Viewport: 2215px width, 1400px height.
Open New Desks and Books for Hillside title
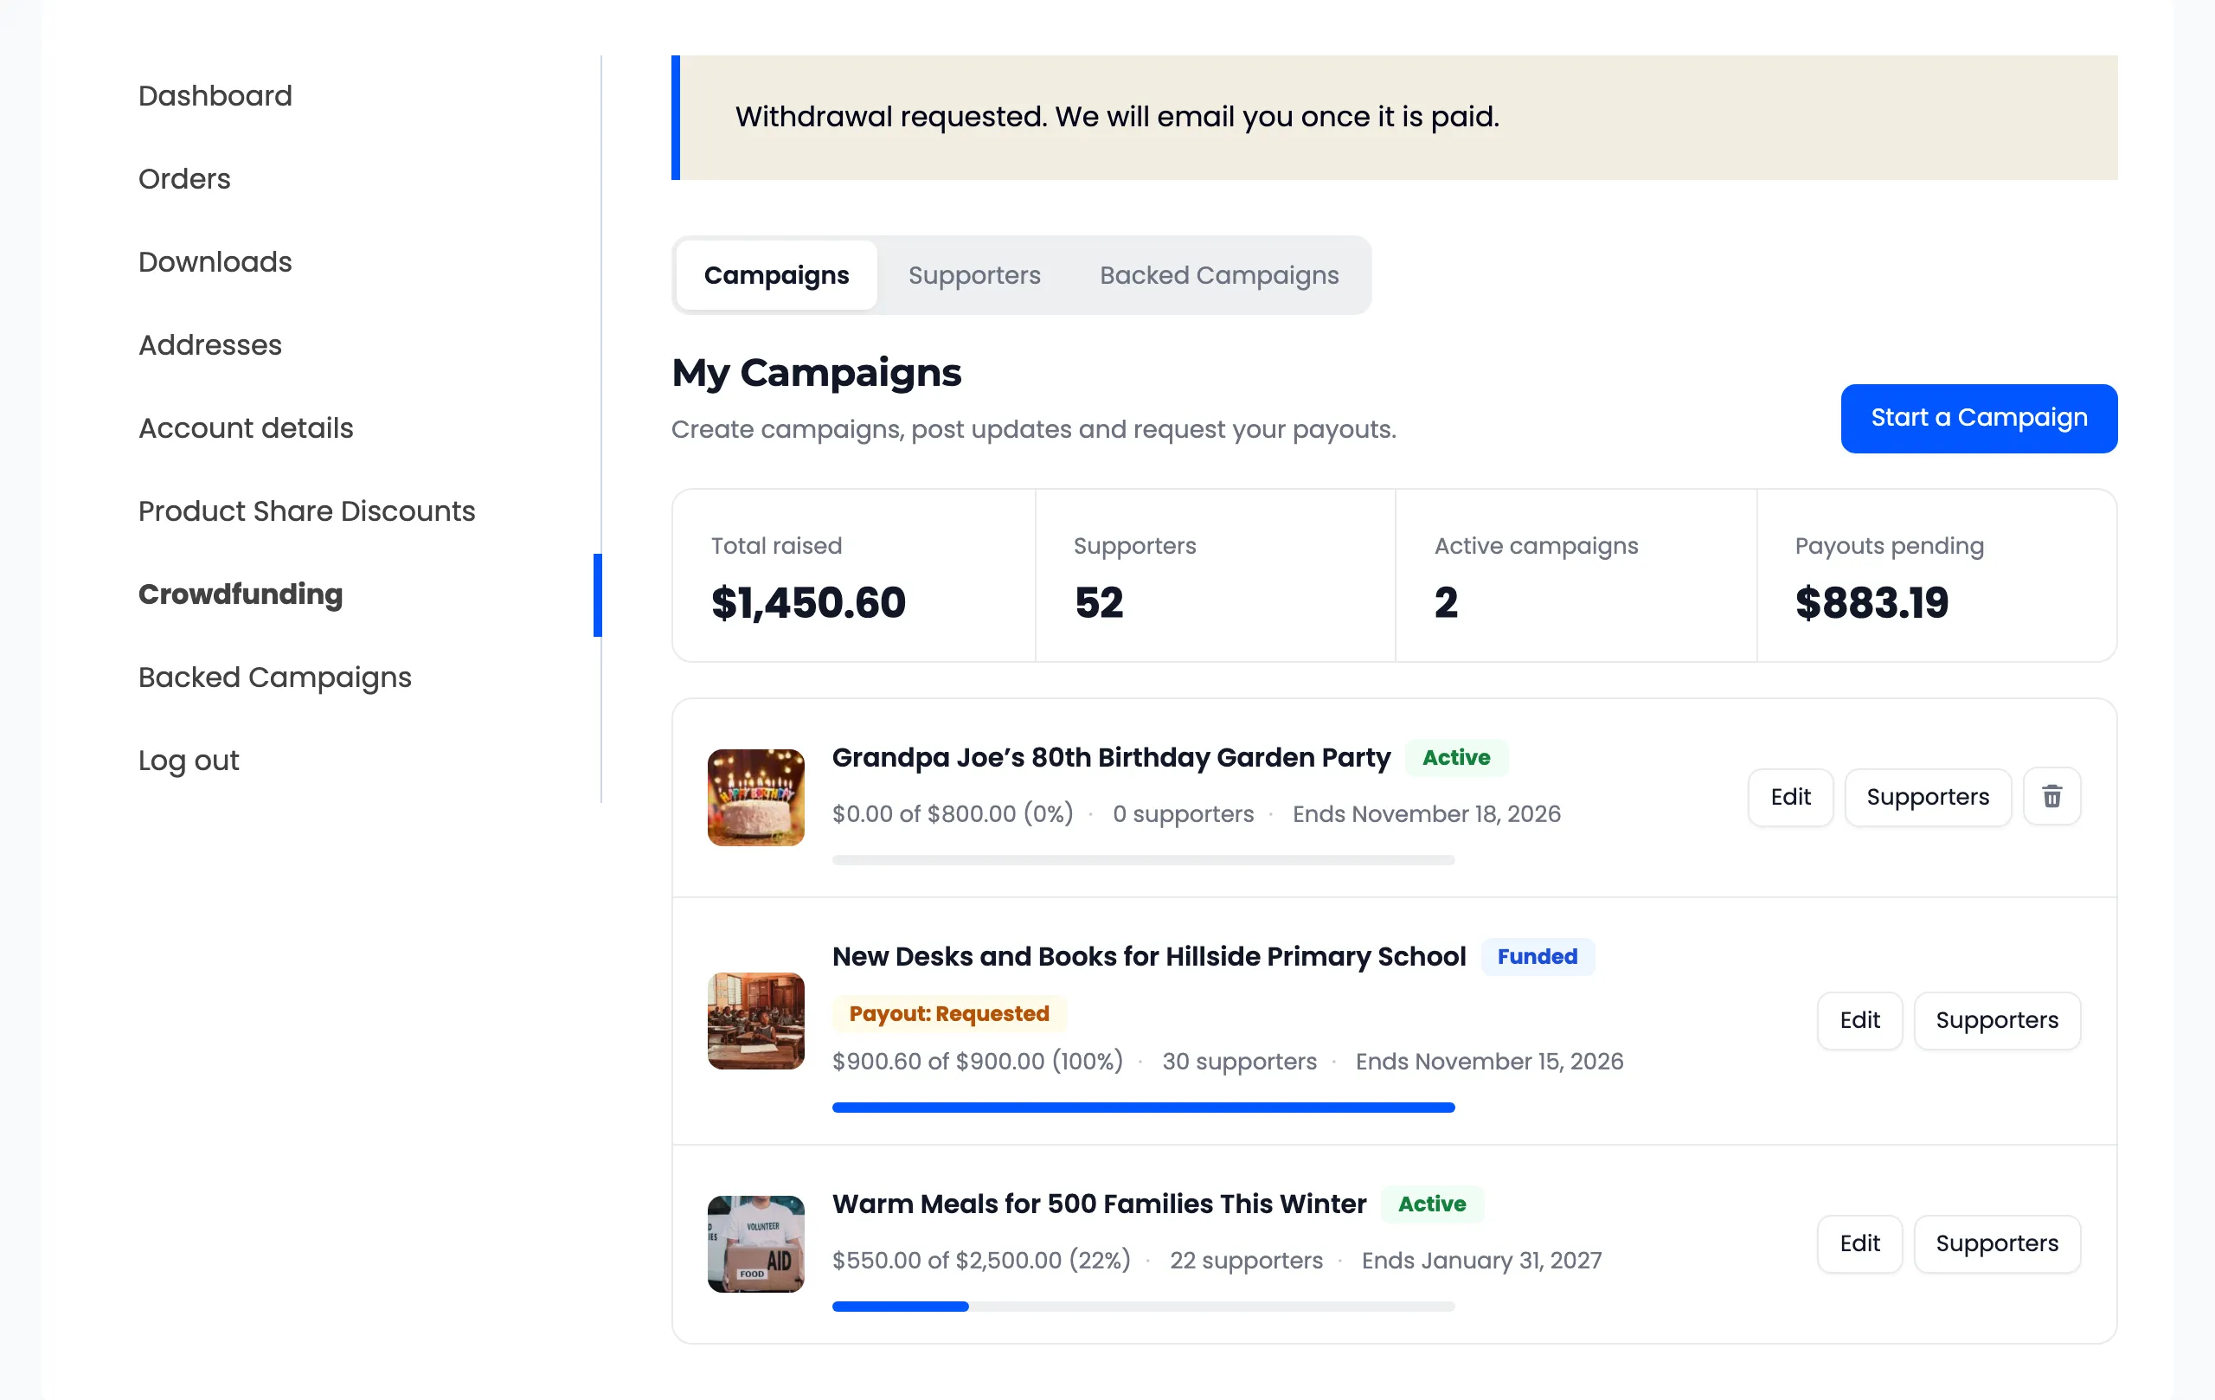(1148, 957)
